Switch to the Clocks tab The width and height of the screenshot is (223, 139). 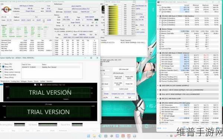pos(36,81)
